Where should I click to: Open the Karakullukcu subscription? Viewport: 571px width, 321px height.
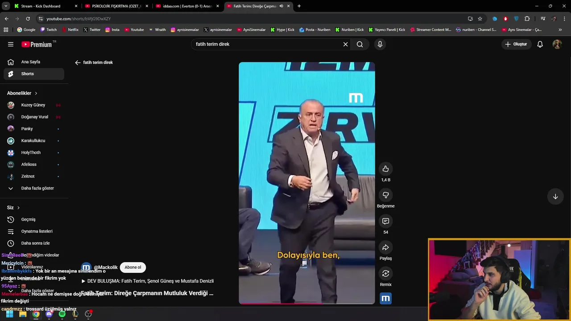(34, 141)
